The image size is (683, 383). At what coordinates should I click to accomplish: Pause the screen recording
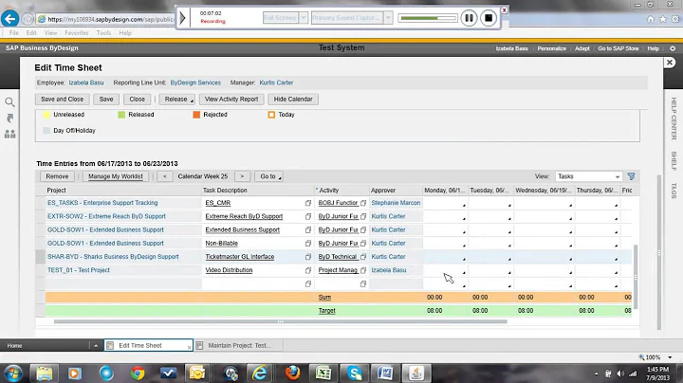click(x=469, y=18)
